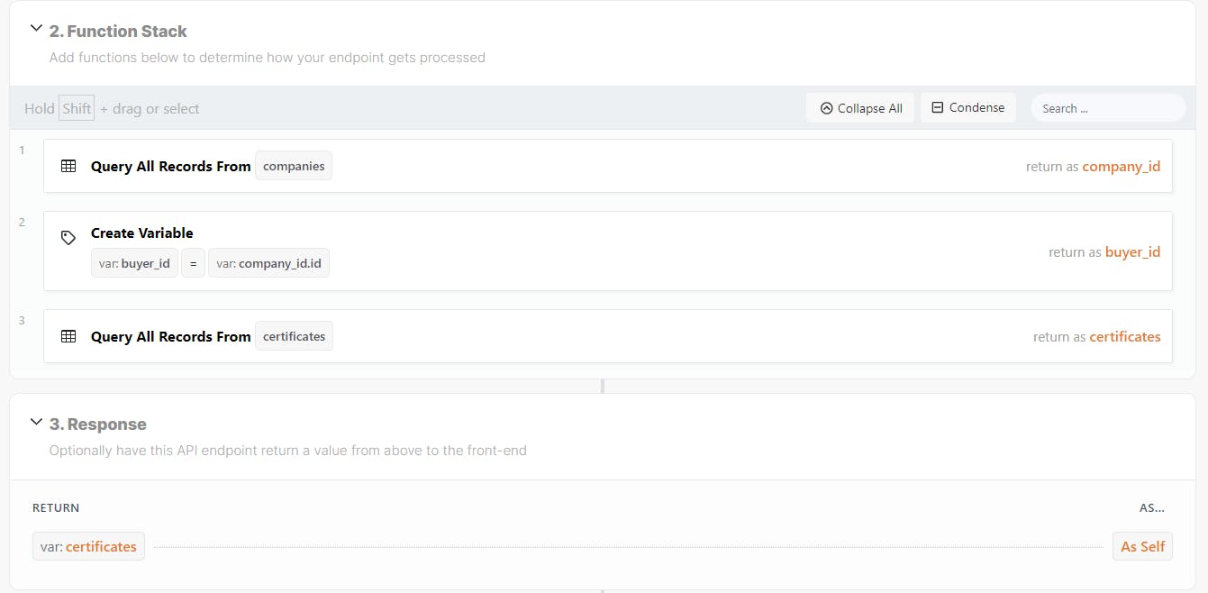Click the table icon beside the certificates query

click(x=68, y=336)
